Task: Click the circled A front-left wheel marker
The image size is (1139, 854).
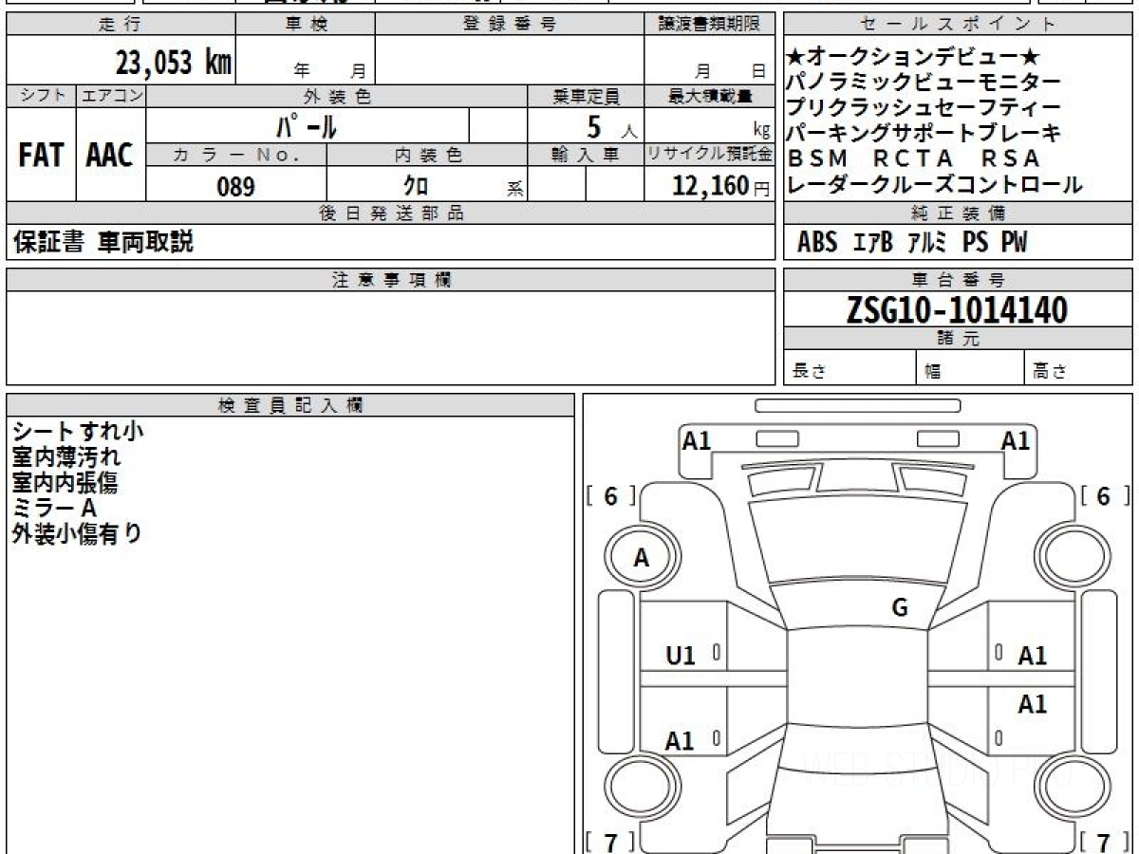Action: 641,558
